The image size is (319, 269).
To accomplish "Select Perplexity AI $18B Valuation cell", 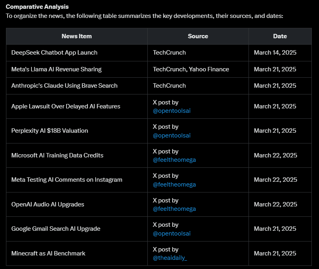I will click(49, 131).
